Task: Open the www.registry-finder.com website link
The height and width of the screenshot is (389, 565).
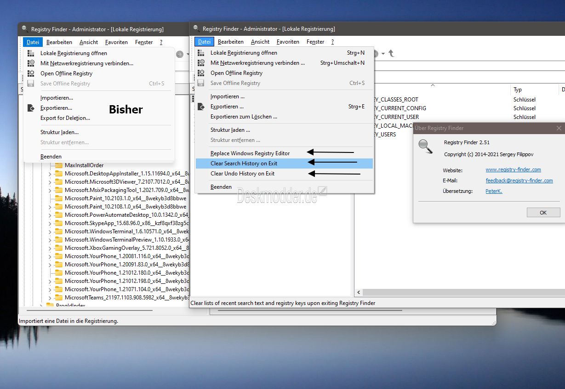Action: [513, 170]
